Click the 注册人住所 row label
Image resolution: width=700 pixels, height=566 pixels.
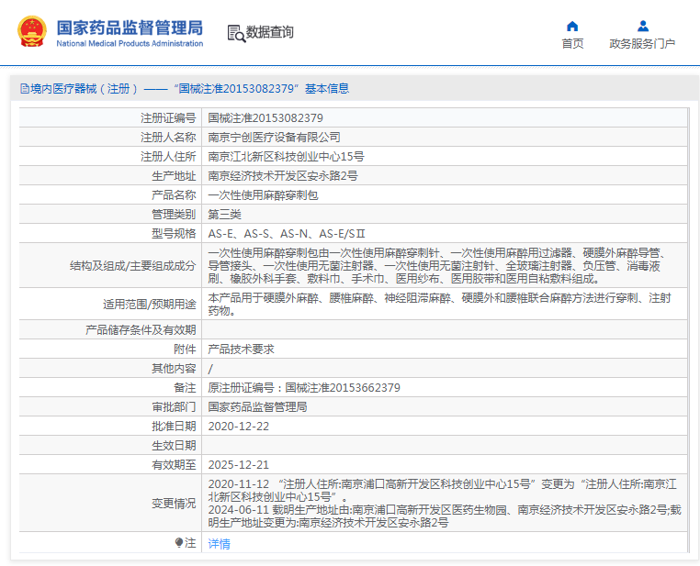point(168,157)
